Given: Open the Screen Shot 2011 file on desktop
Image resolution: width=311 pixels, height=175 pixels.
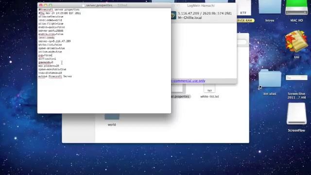Looking at the screenshot, I should click(x=296, y=78).
